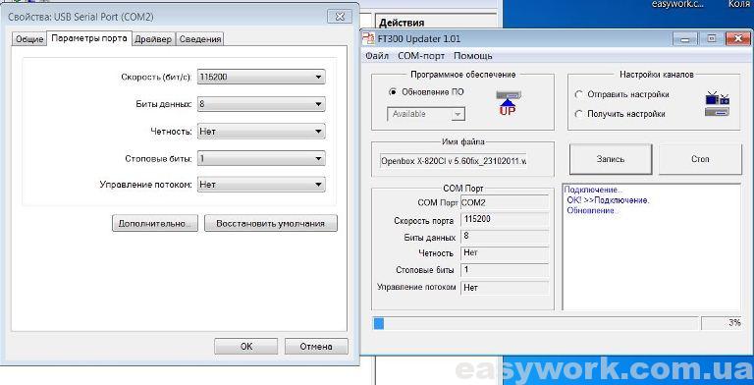Open the Четность dropdown
The height and width of the screenshot is (385, 754).
(x=261, y=131)
